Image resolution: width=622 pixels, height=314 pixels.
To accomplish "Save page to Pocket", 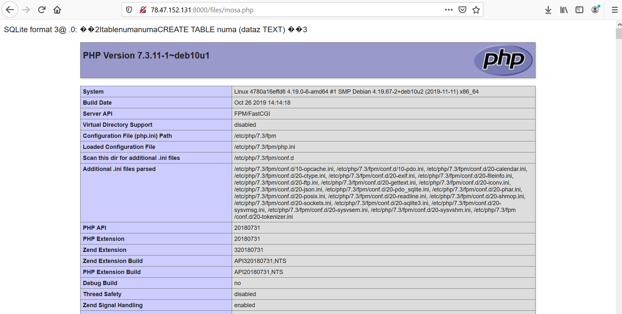I will pos(462,10).
